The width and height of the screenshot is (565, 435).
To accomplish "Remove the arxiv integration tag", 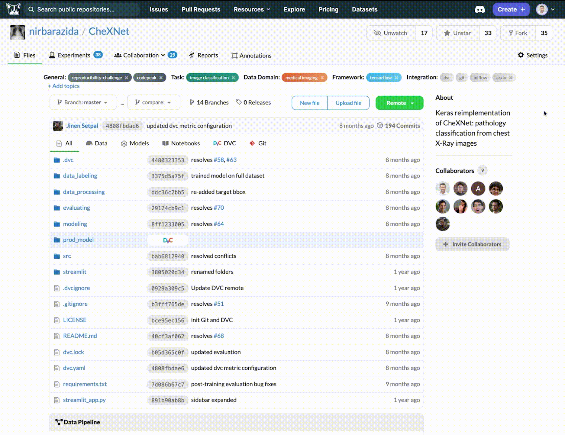I will point(511,78).
